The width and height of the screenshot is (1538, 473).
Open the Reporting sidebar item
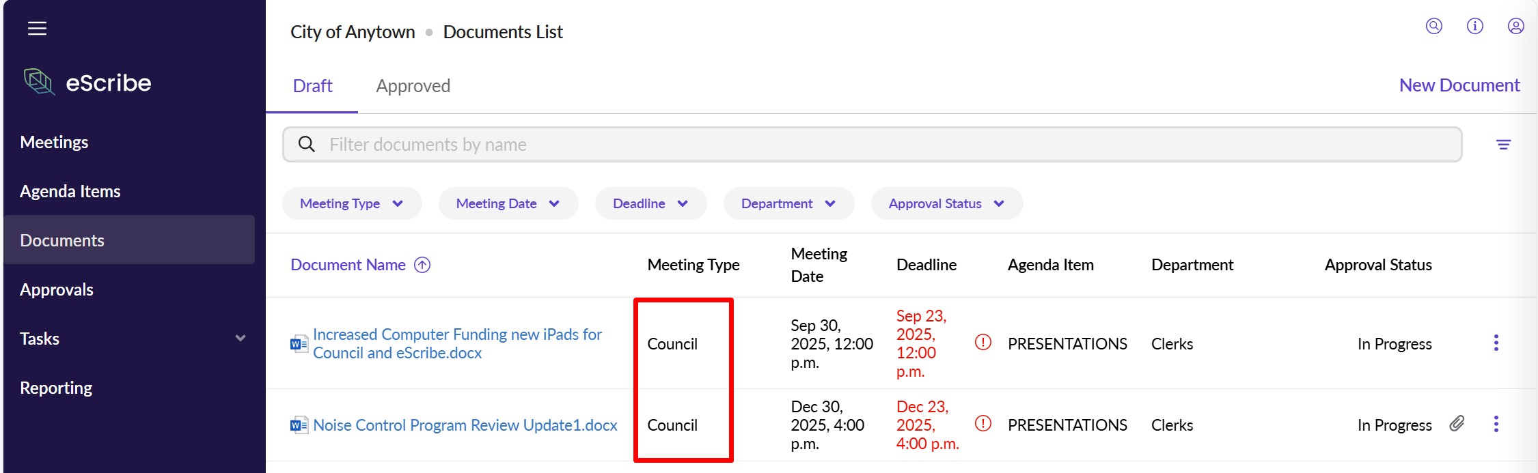pos(56,388)
